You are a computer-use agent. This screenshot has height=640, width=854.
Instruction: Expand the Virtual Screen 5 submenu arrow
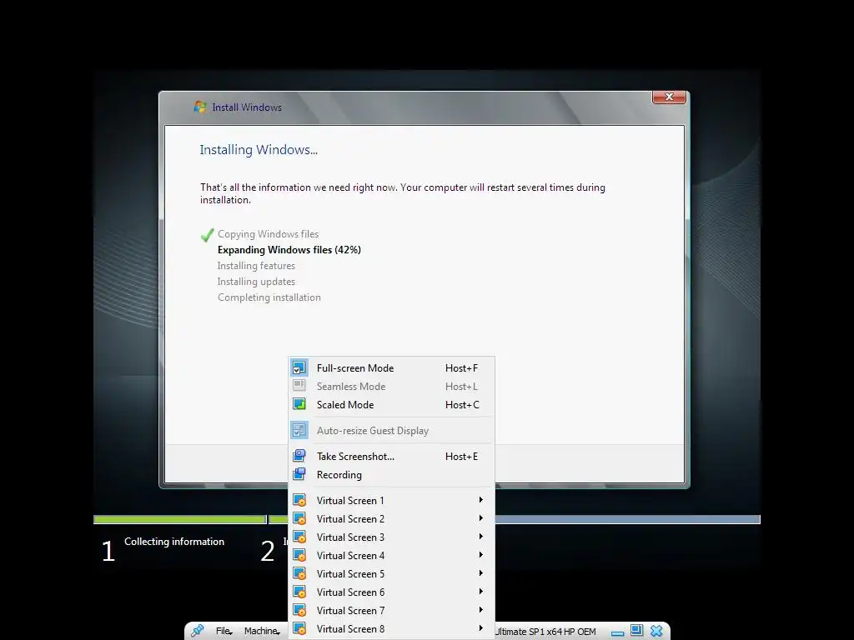point(480,573)
